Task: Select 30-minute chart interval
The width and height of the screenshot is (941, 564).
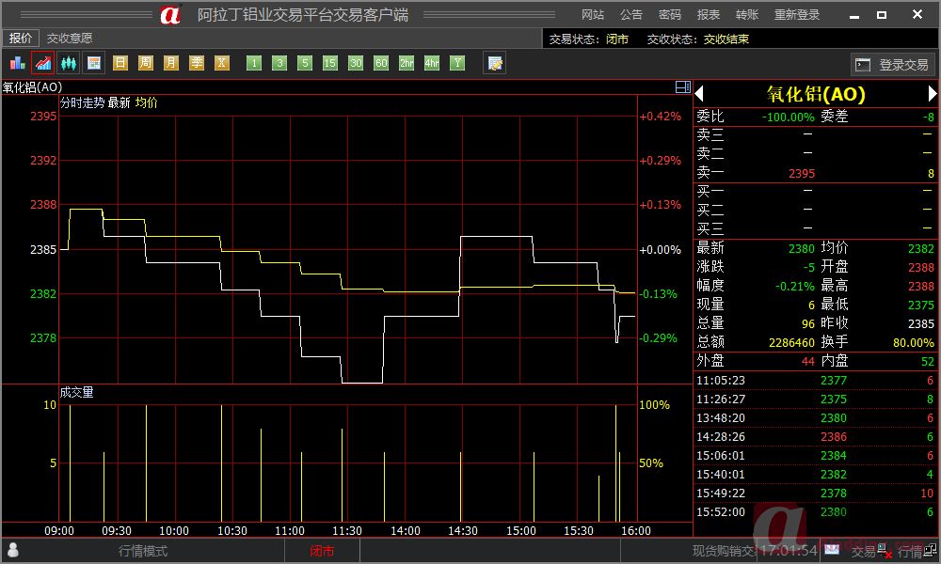Action: tap(356, 63)
